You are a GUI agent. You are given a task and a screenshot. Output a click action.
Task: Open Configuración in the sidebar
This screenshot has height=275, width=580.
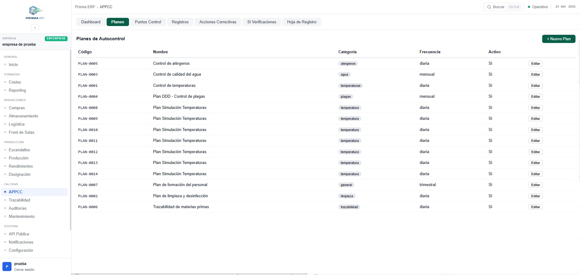[21, 250]
